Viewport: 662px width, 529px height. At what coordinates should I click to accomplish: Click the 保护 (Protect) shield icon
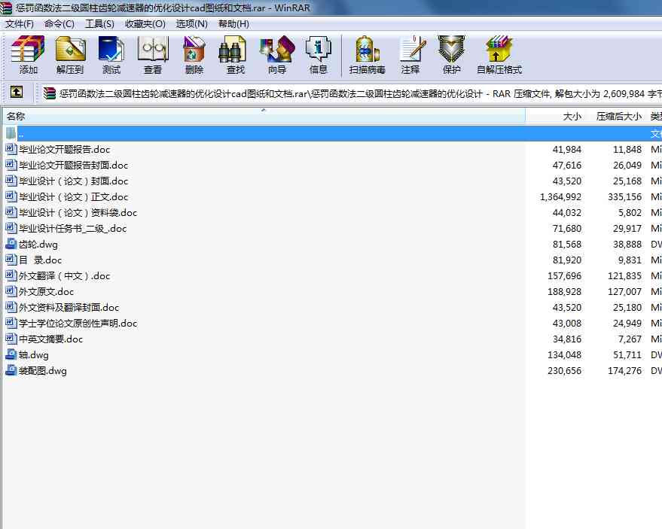[451, 54]
